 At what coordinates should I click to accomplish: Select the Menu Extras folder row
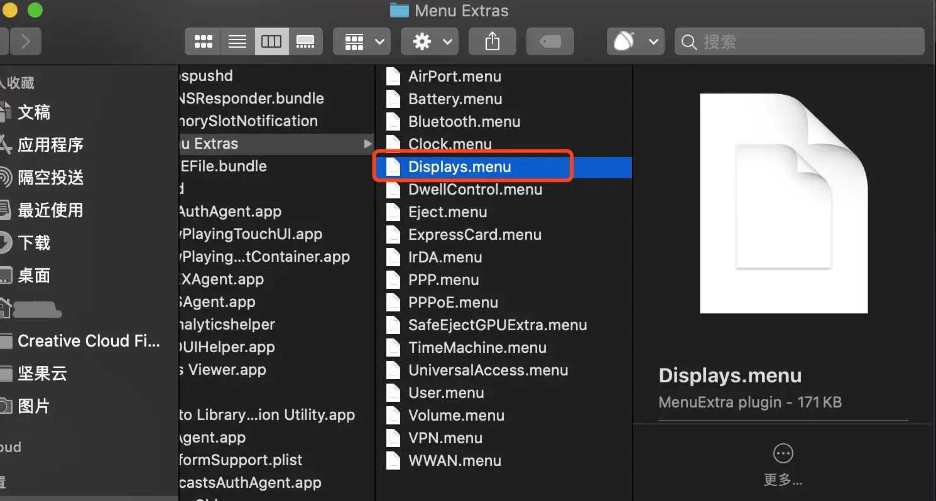click(277, 144)
